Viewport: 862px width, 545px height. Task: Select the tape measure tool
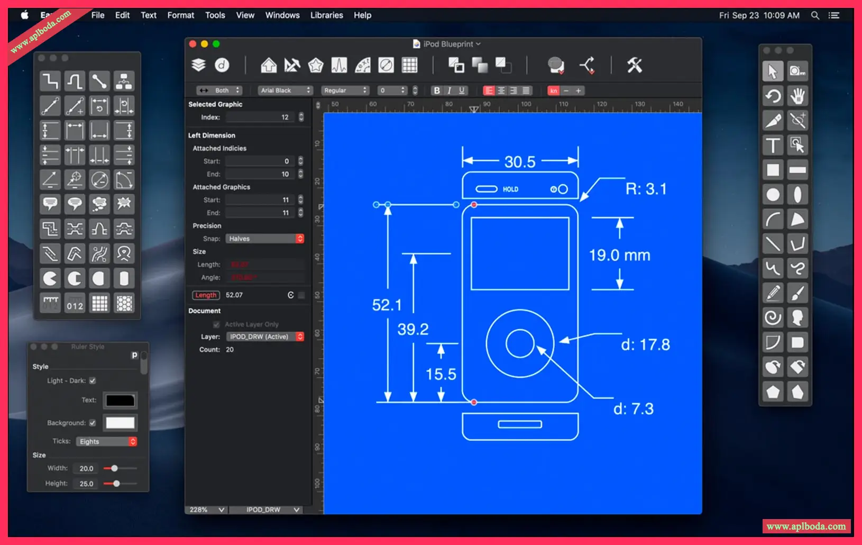(797, 71)
